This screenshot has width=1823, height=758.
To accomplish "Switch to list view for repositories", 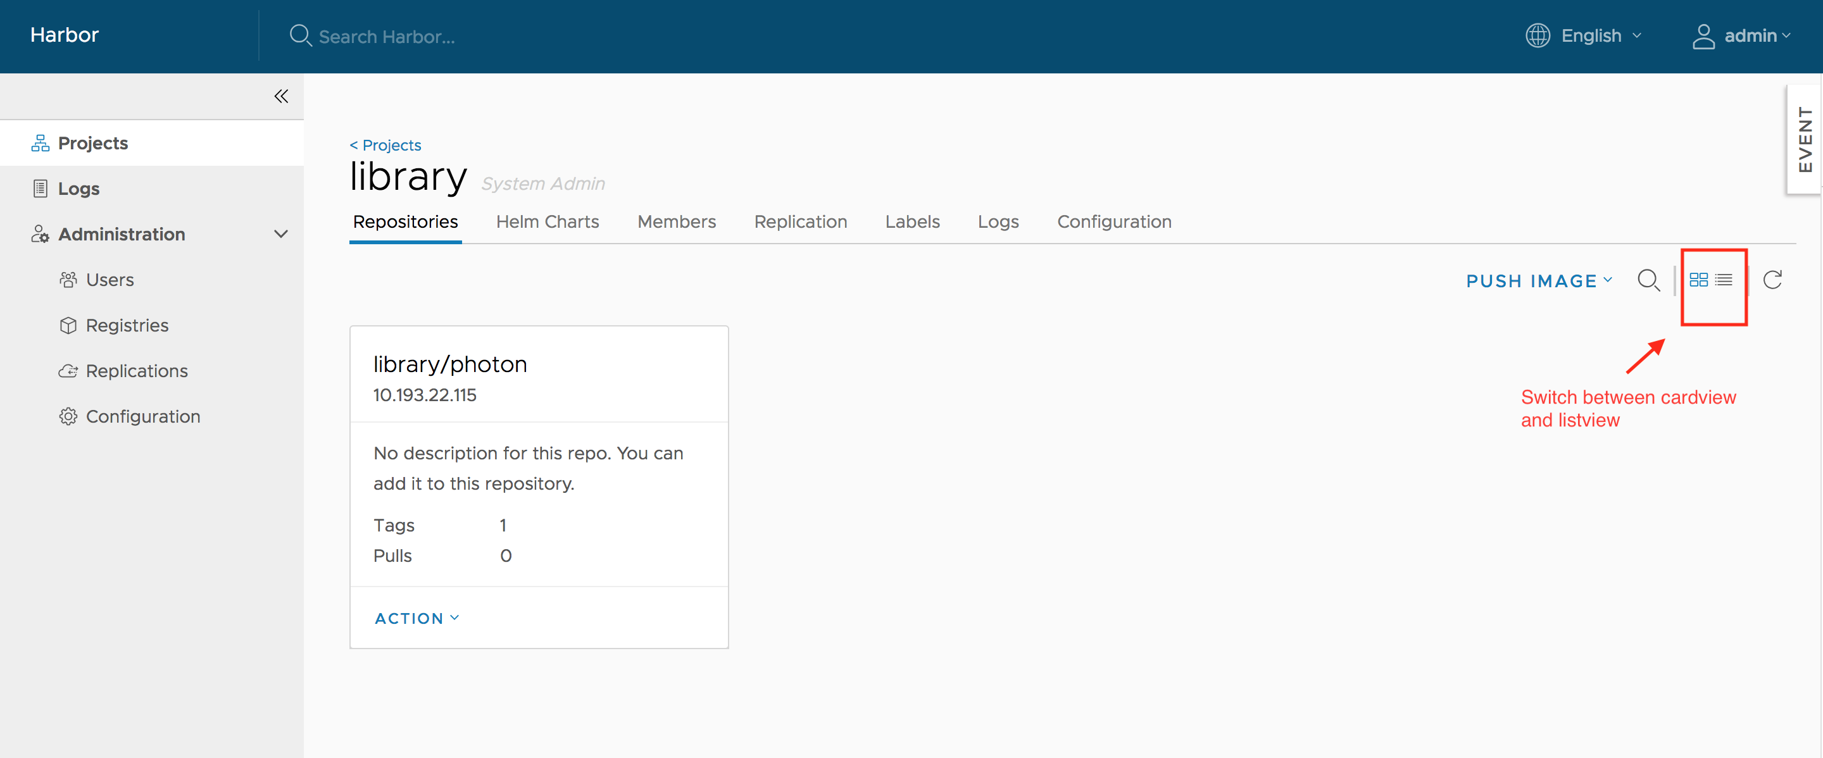I will point(1725,279).
